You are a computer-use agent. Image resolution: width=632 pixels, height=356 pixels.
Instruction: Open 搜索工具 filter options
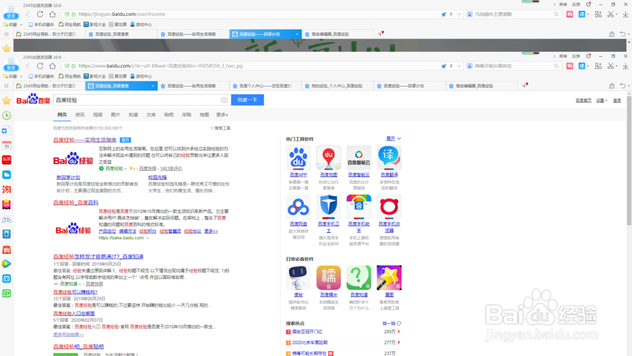pyautogui.click(x=220, y=128)
